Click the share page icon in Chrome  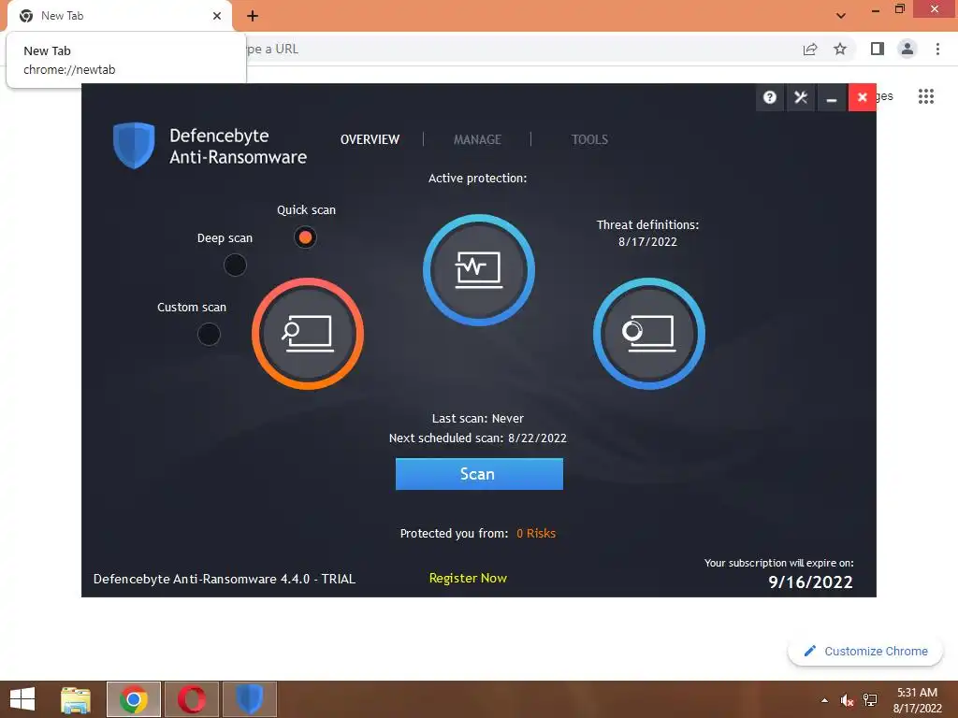pos(810,49)
